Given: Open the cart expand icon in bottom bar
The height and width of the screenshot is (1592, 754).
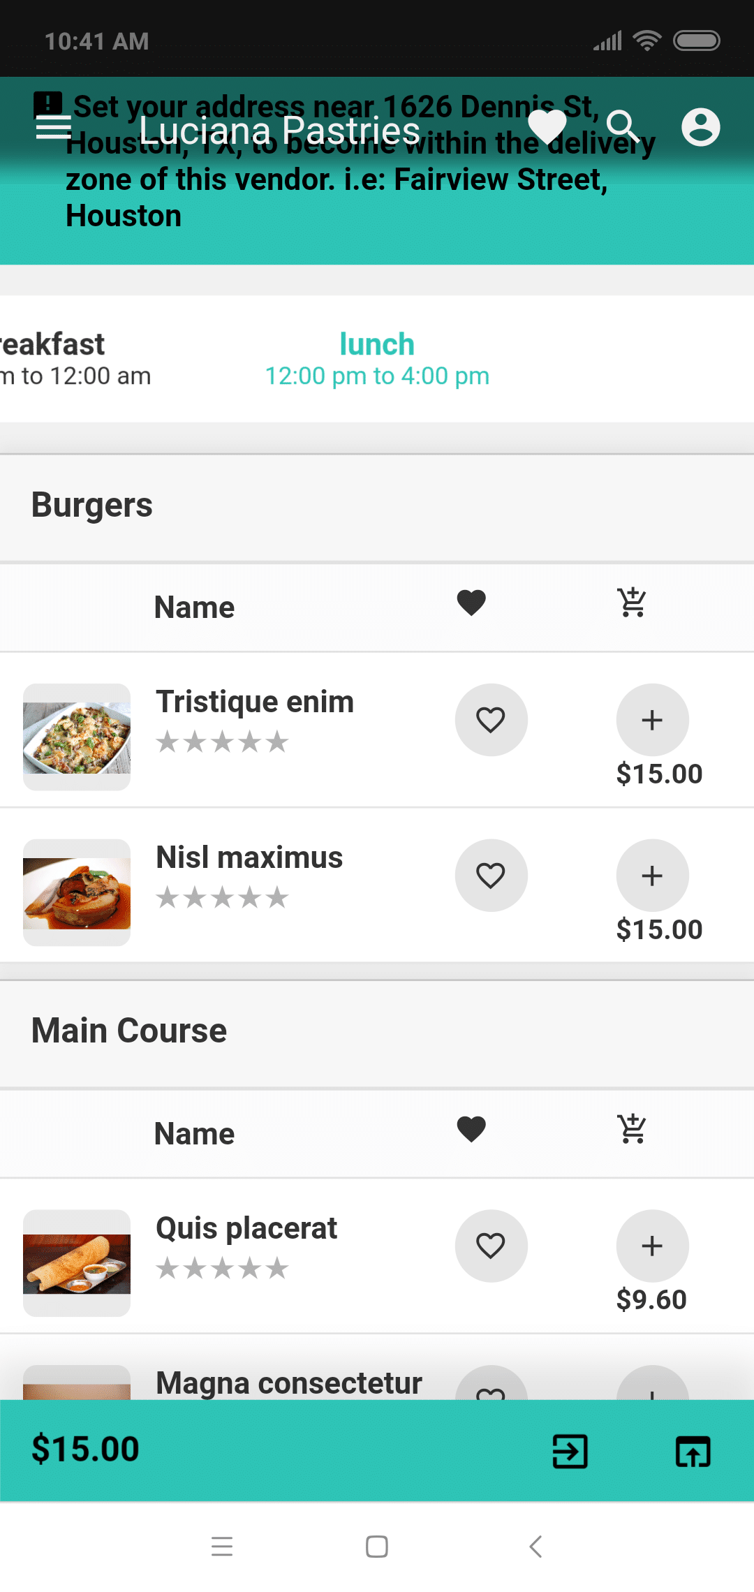Looking at the screenshot, I should pos(693,1452).
